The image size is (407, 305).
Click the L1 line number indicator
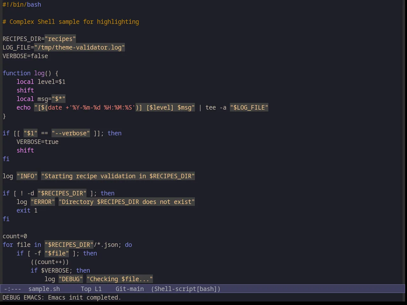tap(98, 289)
